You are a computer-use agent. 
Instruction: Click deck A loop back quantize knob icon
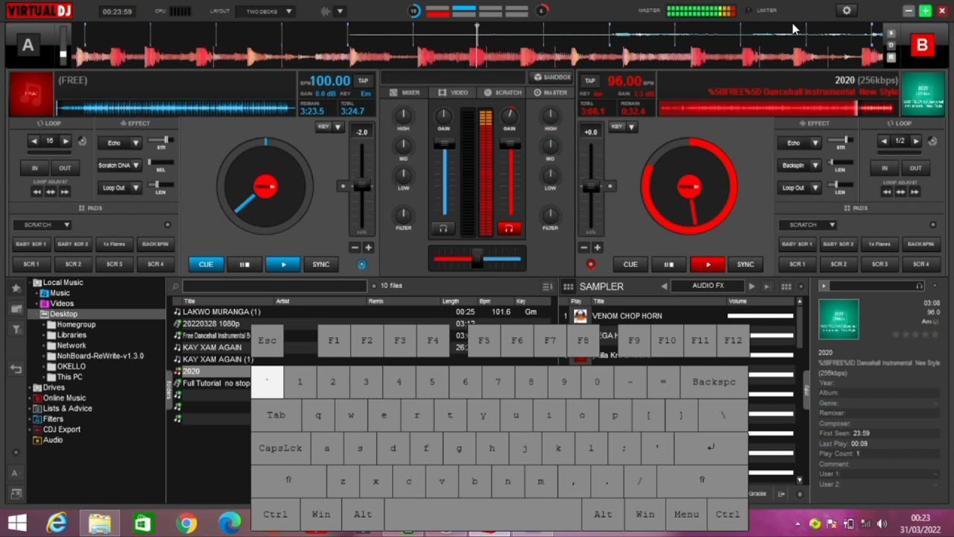pos(82,141)
